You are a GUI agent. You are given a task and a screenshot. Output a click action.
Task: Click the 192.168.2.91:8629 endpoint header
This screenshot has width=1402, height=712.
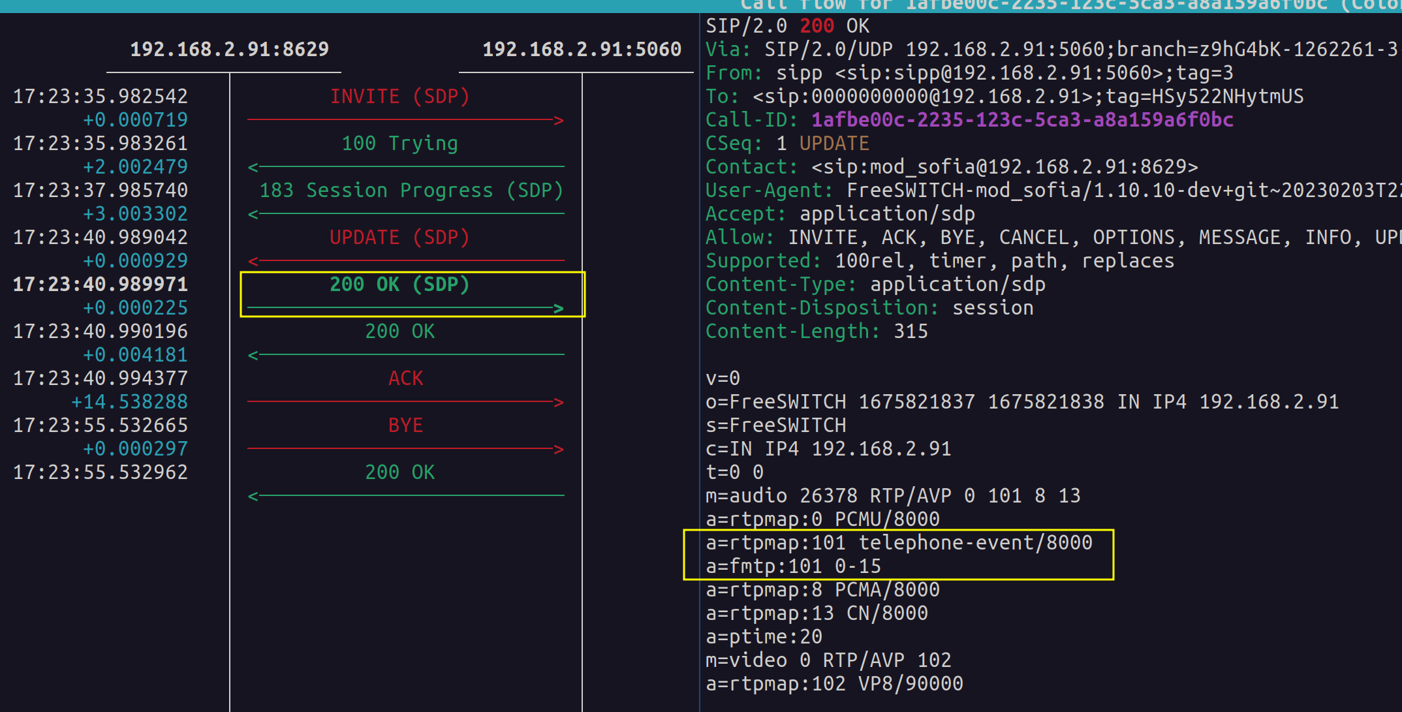229,48
